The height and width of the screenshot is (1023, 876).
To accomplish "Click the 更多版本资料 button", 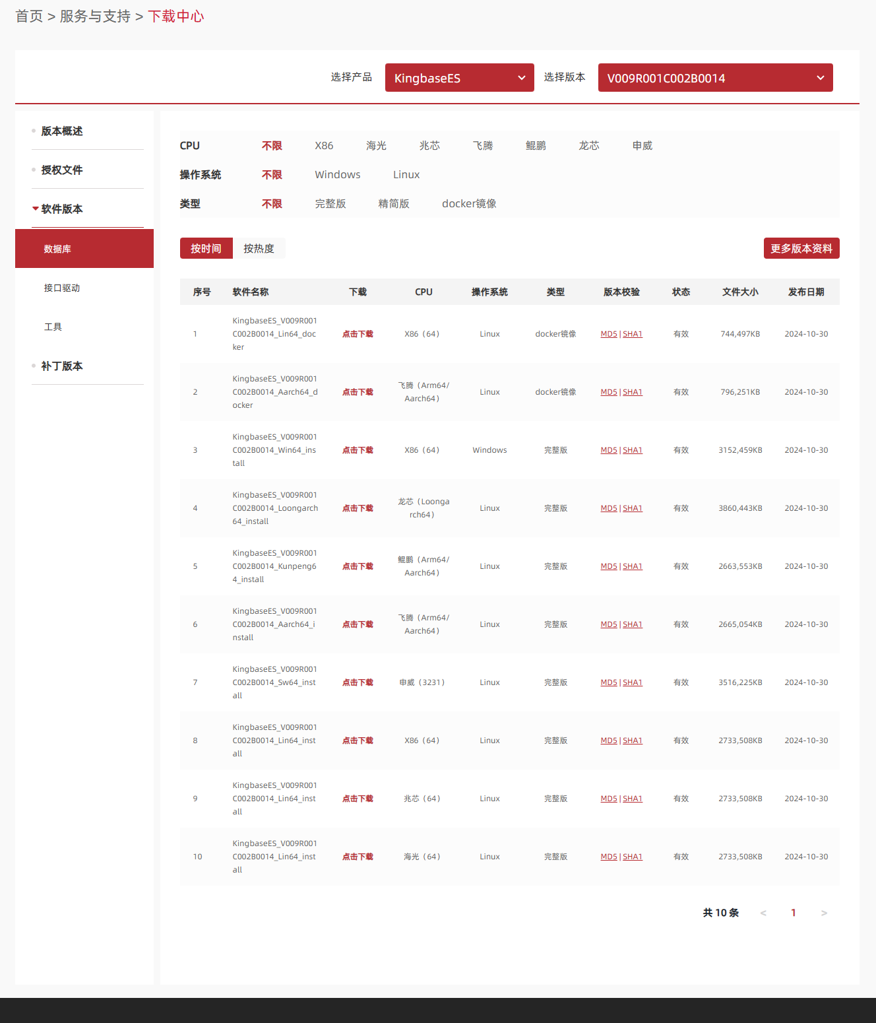I will pos(801,248).
